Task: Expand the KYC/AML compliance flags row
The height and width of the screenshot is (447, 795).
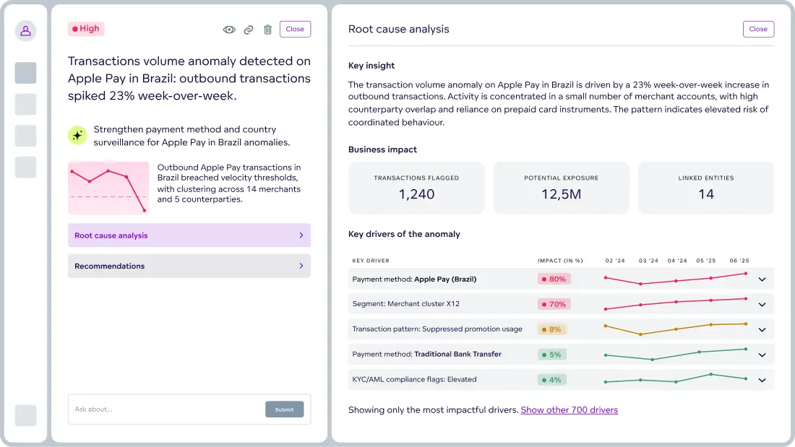Action: coord(762,379)
